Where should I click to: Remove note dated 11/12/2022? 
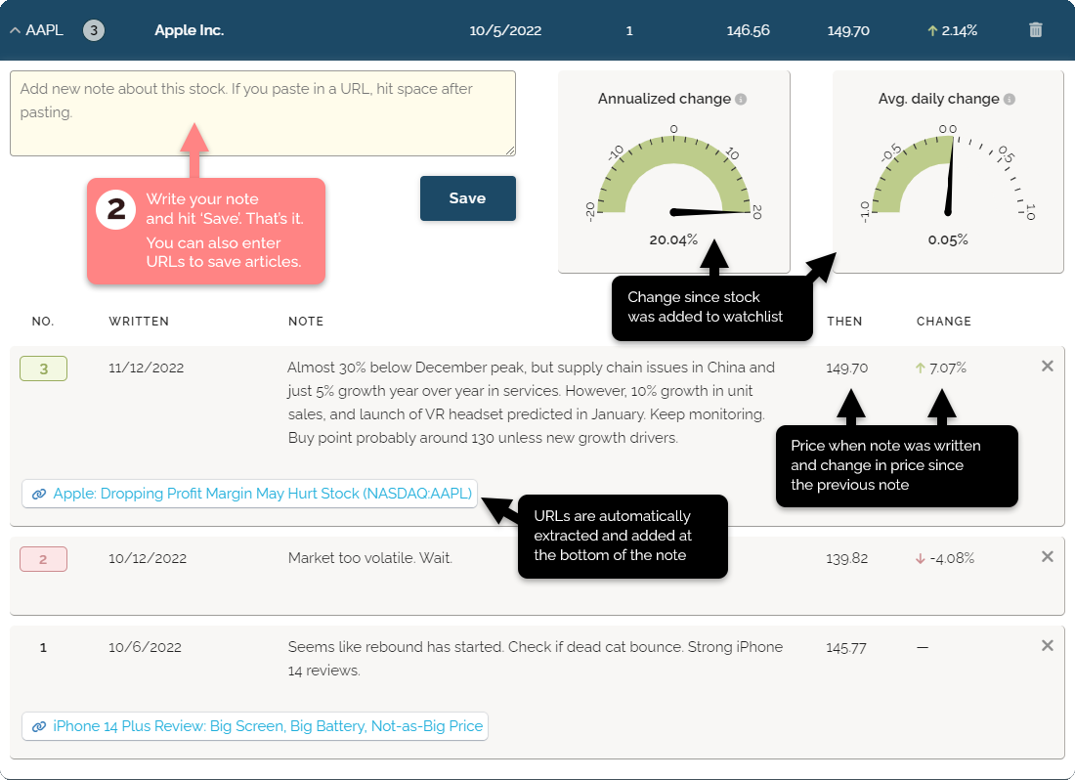point(1047,366)
